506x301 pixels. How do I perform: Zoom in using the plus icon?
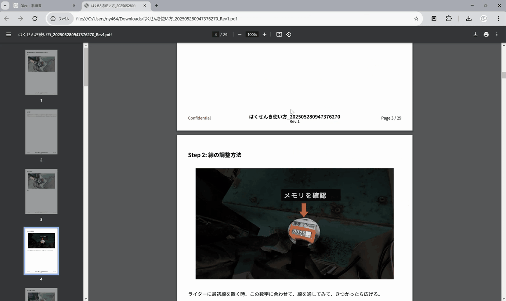[x=264, y=34]
